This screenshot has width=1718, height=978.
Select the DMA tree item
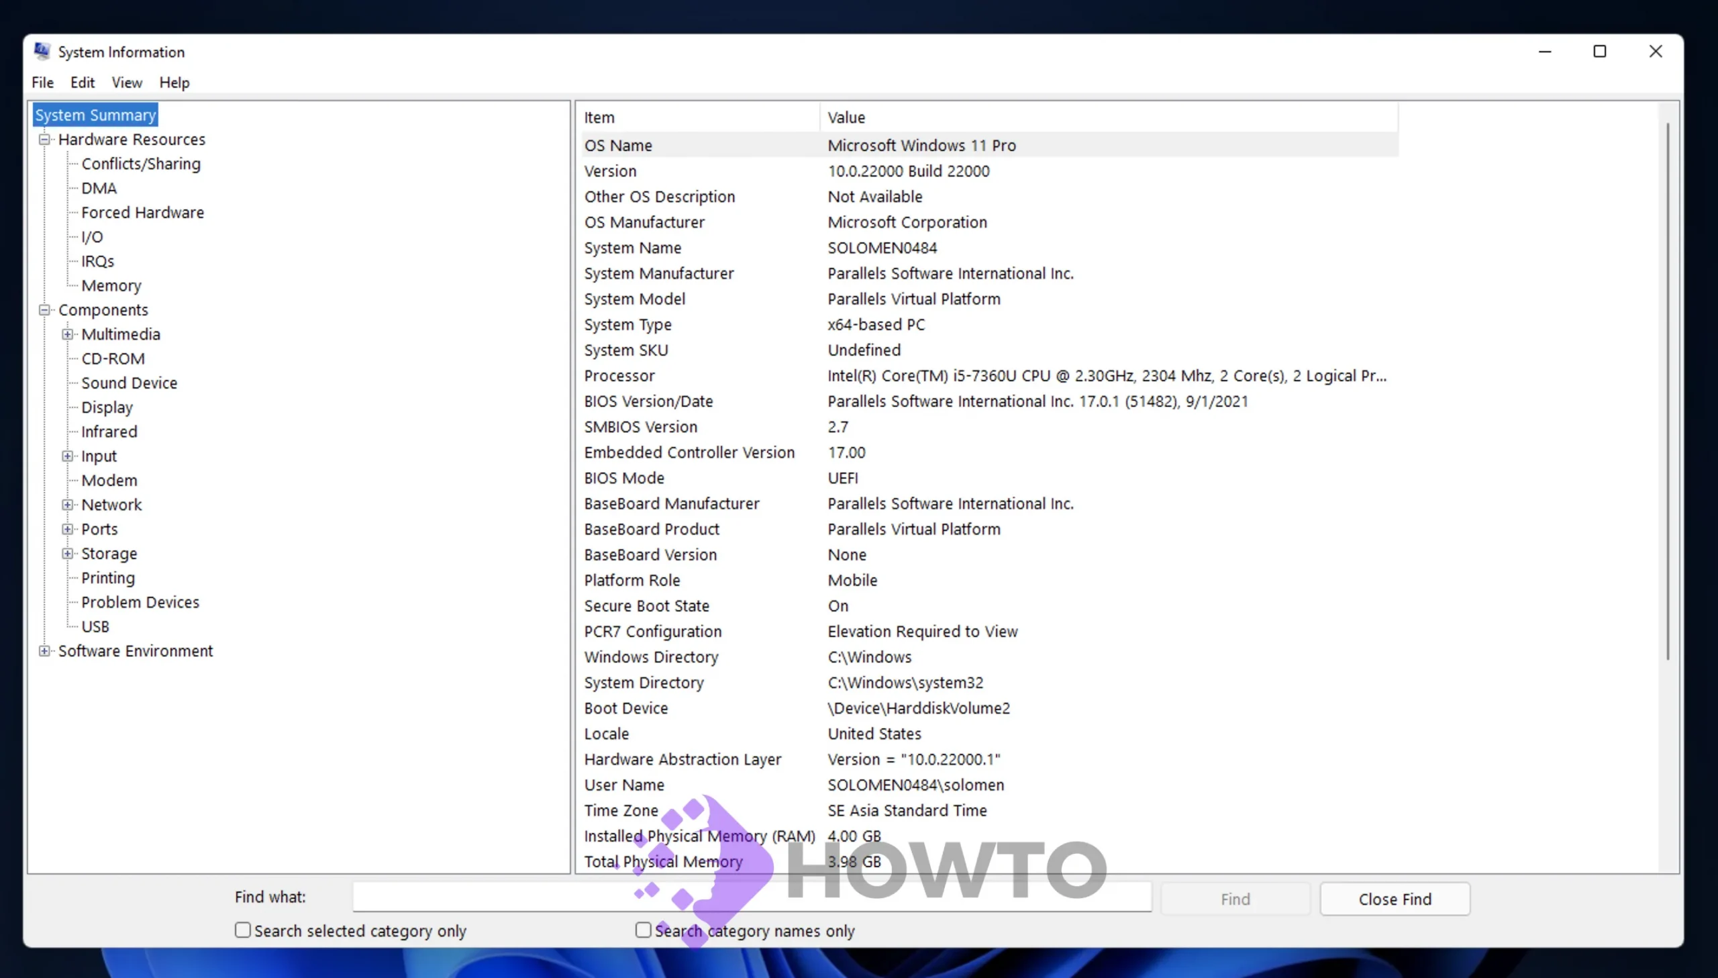point(99,188)
